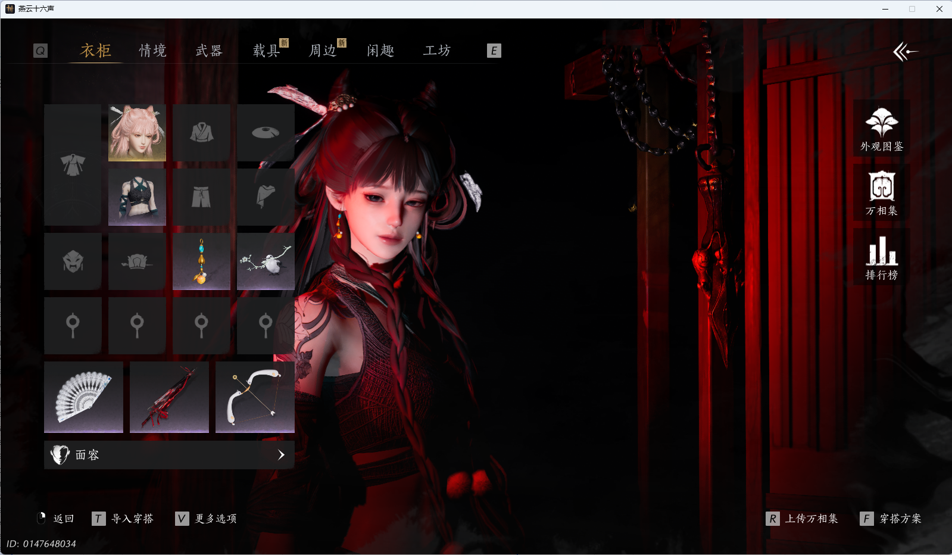Switch to the 情境 tab

pyautogui.click(x=152, y=51)
